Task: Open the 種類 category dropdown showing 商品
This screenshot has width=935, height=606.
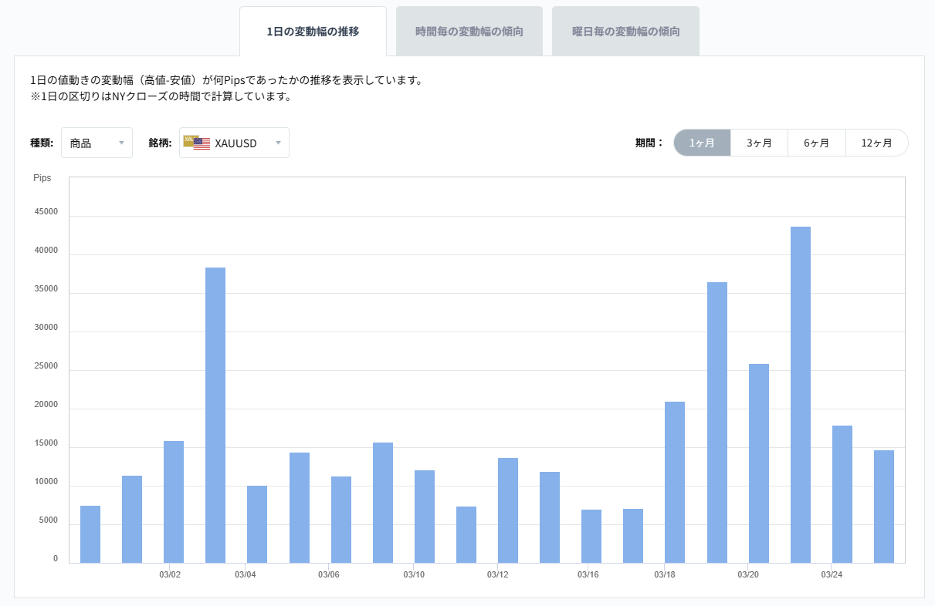Action: (x=97, y=142)
